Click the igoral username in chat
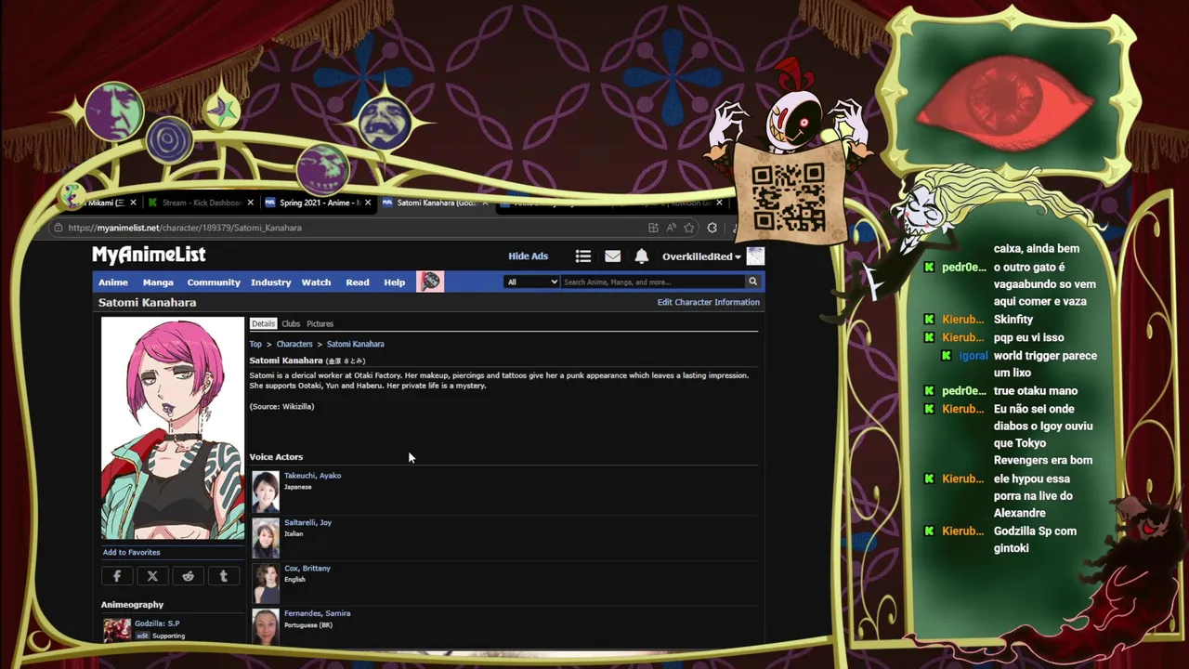 pos(973,356)
